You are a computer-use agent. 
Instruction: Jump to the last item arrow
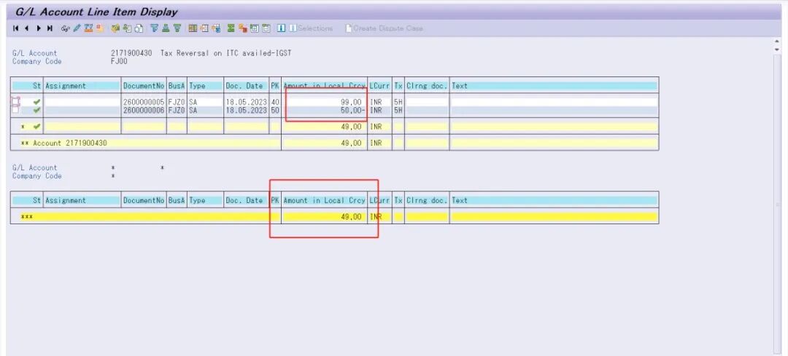(x=50, y=28)
